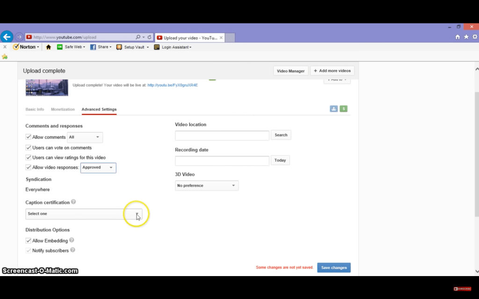Switch to the Basic Info tab

click(35, 109)
